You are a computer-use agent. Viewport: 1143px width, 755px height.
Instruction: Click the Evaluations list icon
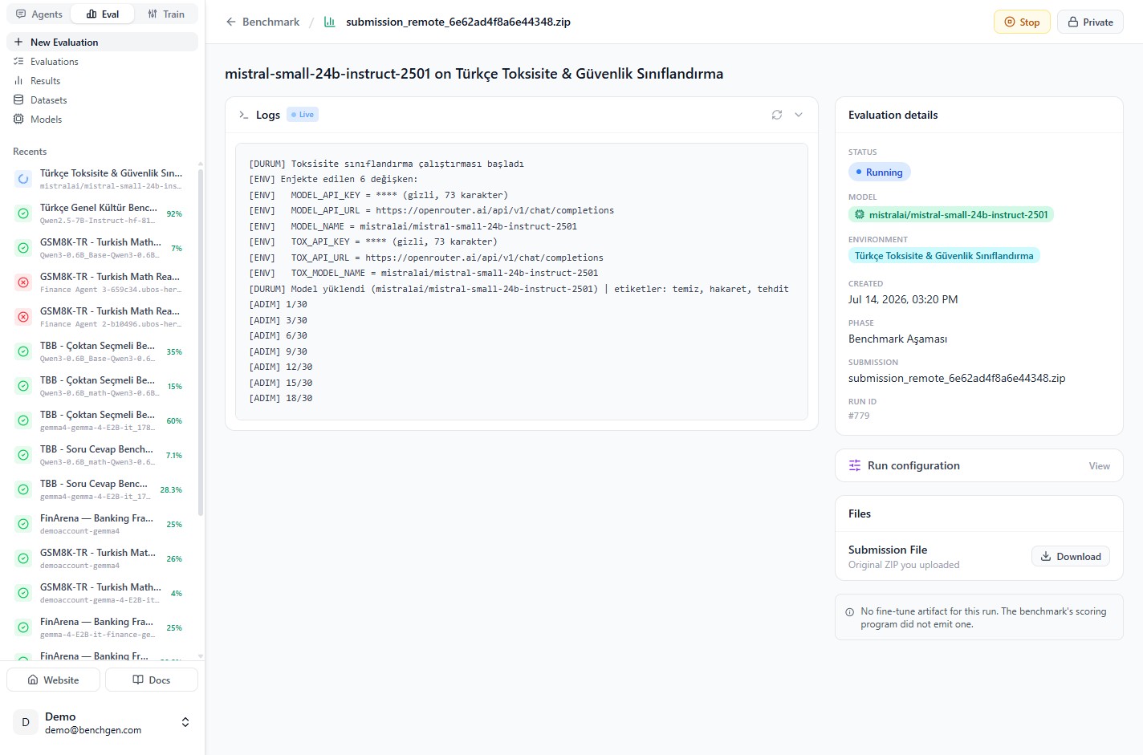coord(18,61)
